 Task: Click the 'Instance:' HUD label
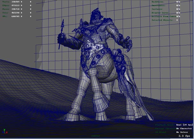[157, 9]
